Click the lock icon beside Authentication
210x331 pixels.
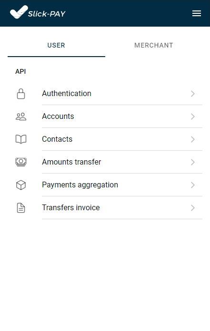click(21, 94)
